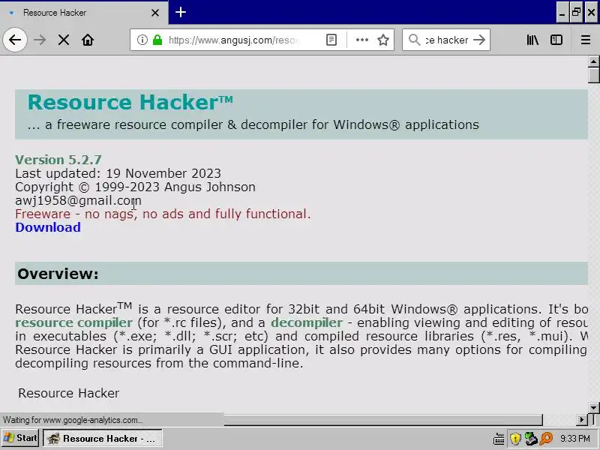Image resolution: width=600 pixels, height=450 pixels.
Task: Click the Resource Hacker page title
Action: 130,103
